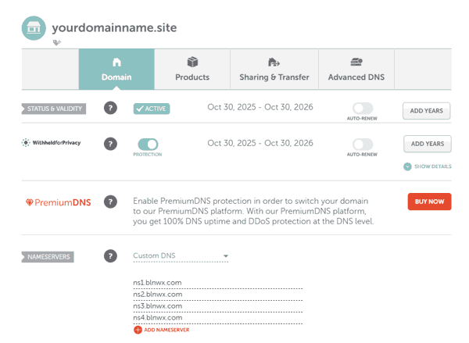Click the Nameservers help question mark

pos(110,256)
